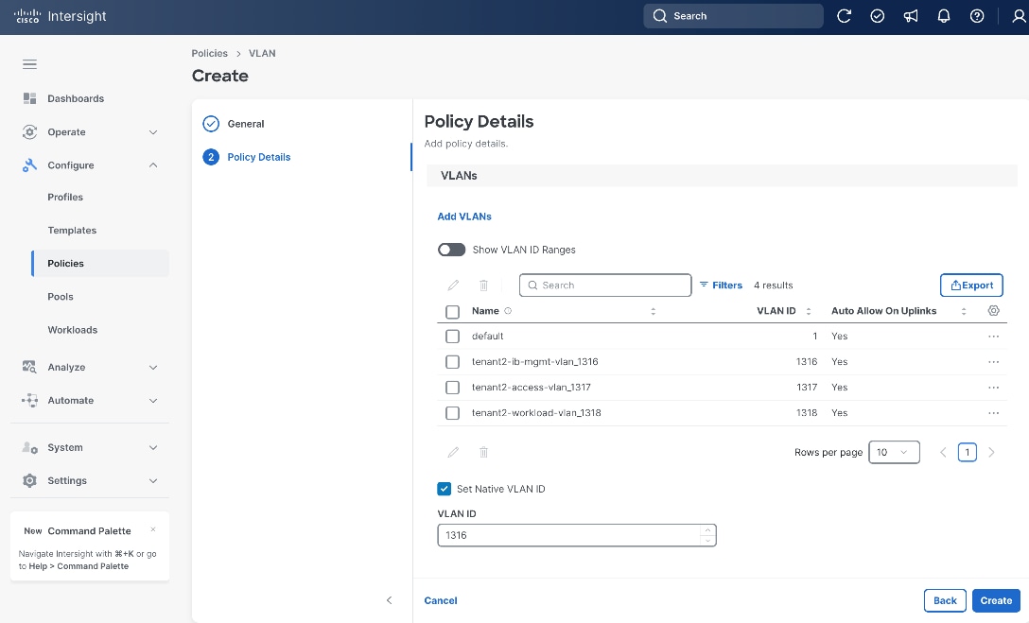
Task: Check the select-all checkbox in table header
Action: [x=452, y=312]
